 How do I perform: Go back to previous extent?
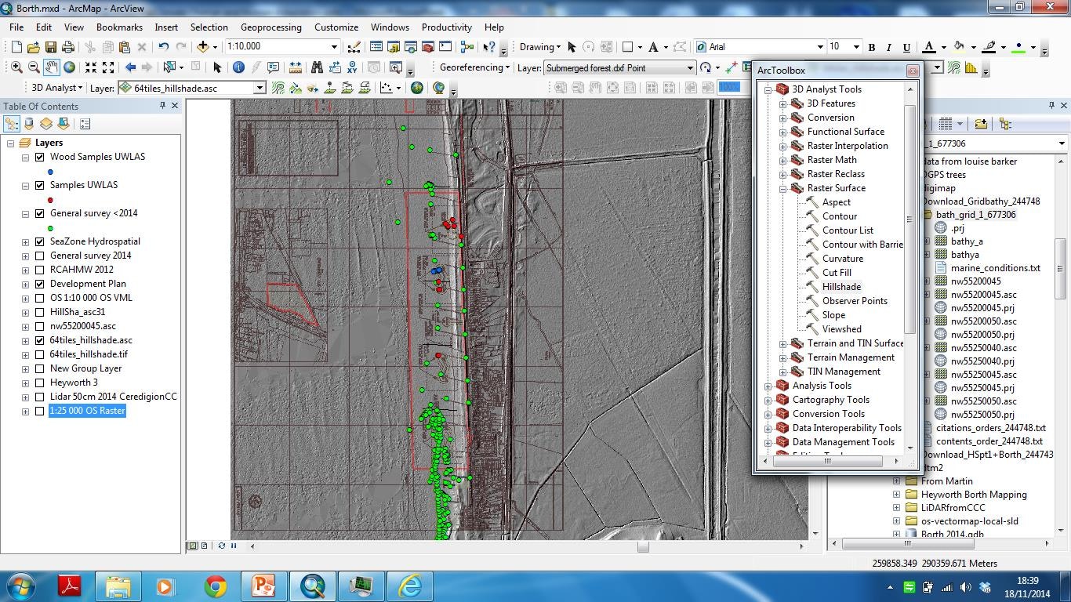[130, 67]
